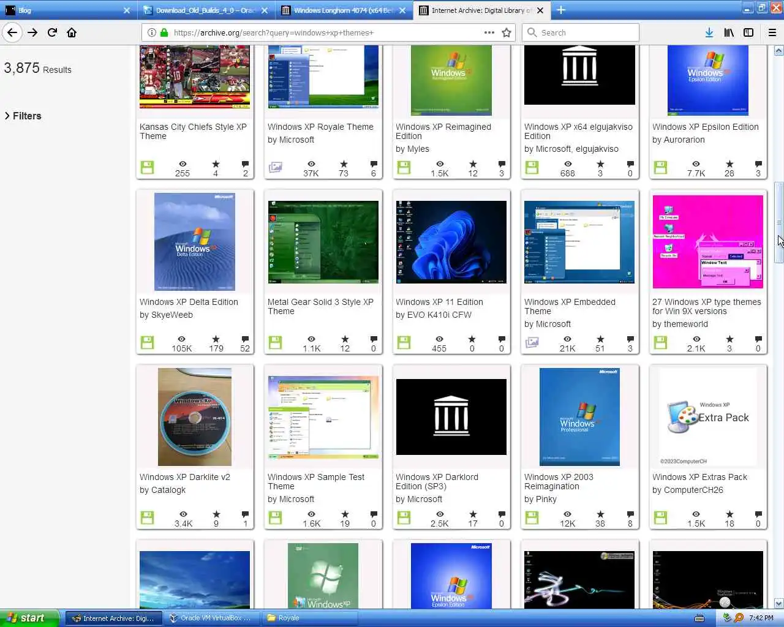Go to the browser Home page

tap(72, 32)
